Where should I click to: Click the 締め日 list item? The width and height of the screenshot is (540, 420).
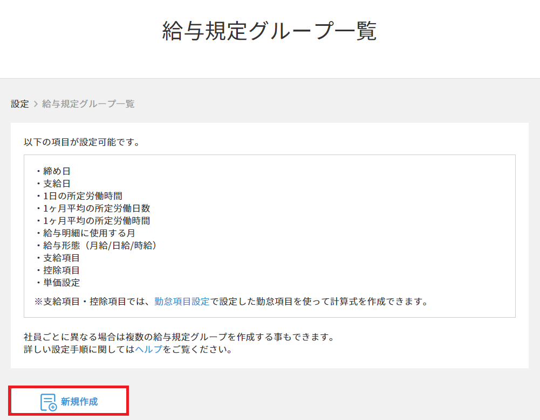(57, 171)
